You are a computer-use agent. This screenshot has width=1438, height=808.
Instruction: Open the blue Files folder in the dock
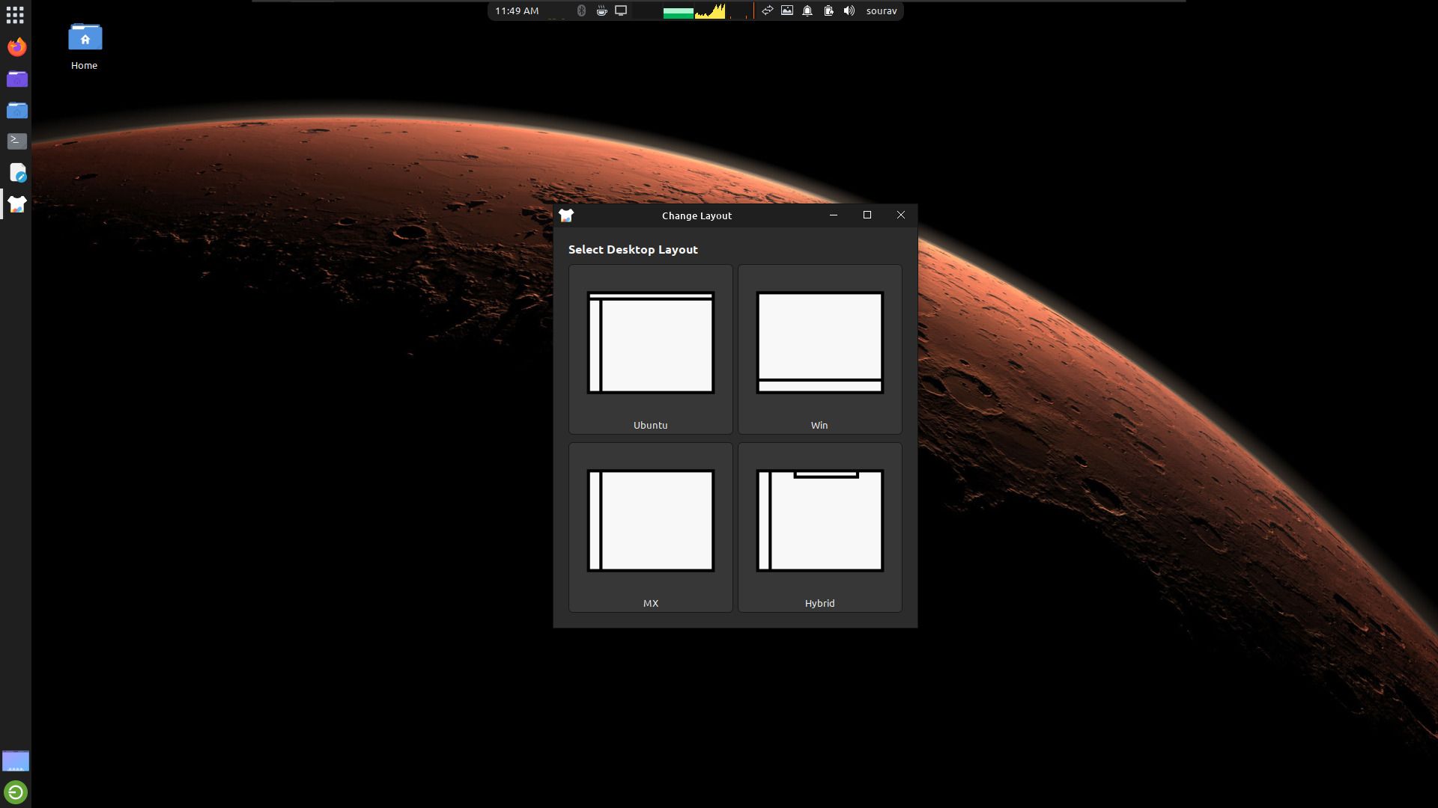[x=16, y=110]
